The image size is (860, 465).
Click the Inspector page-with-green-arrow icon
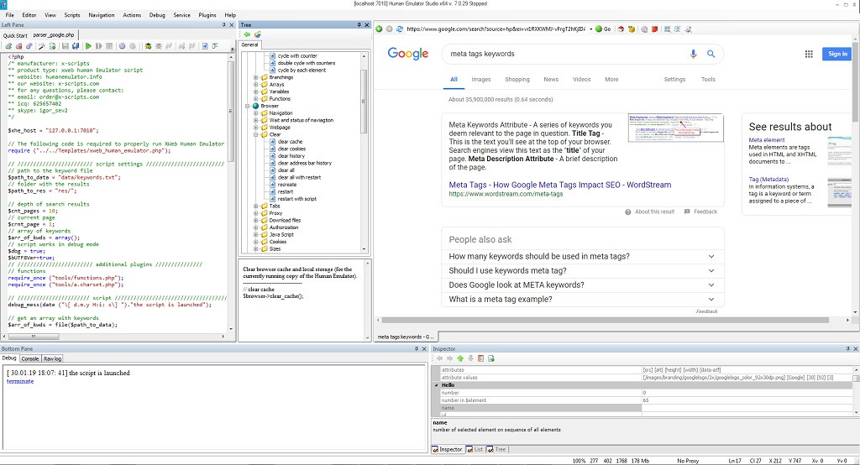point(490,358)
